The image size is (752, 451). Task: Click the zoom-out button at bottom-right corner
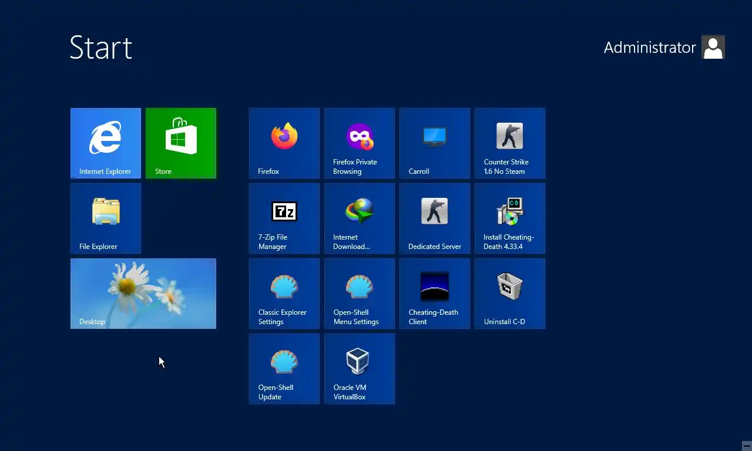(747, 446)
